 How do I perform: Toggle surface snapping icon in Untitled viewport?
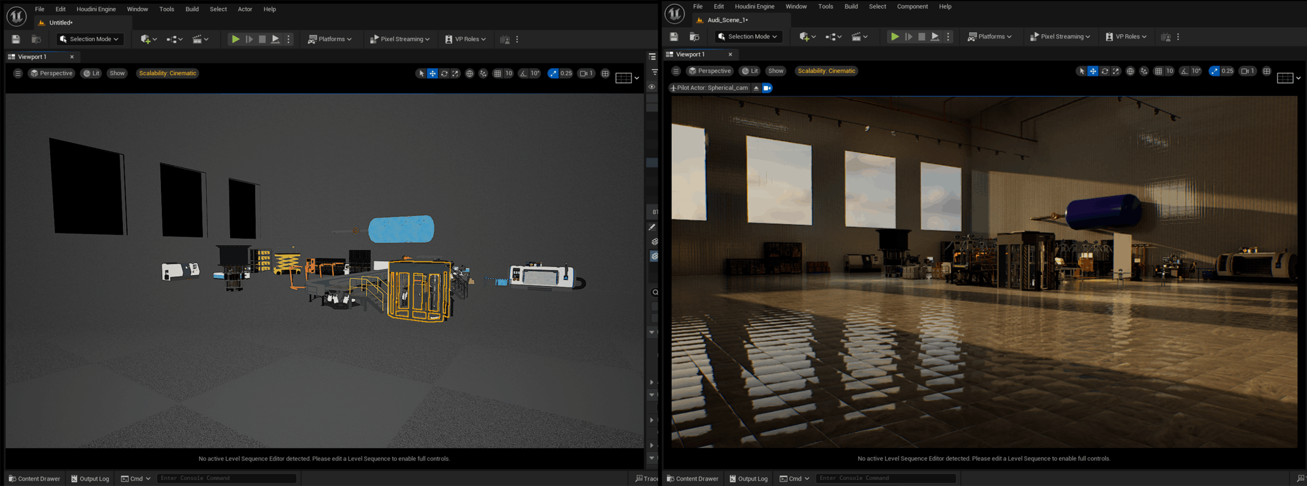[483, 73]
